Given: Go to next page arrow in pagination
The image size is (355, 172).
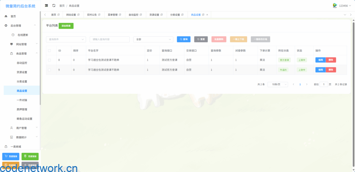Looking at the screenshot, I should click(306, 84).
